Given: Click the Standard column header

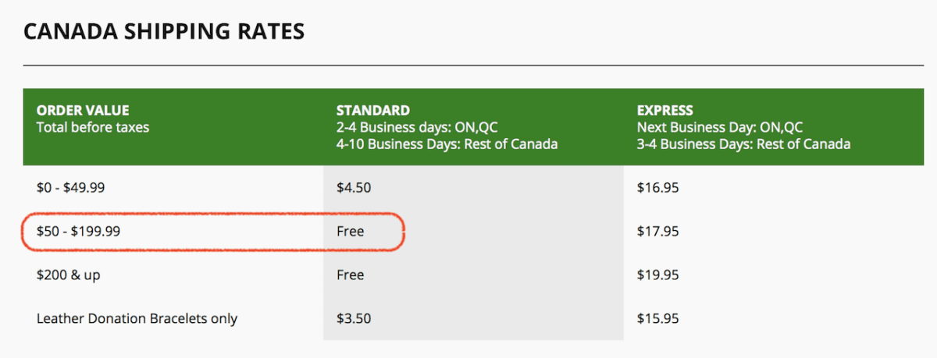Looking at the screenshot, I should tap(373, 111).
